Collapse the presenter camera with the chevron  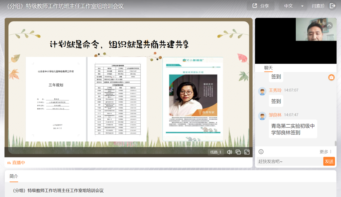(x=329, y=25)
